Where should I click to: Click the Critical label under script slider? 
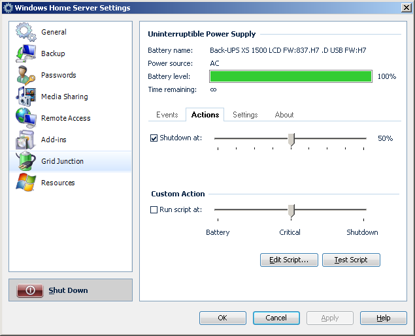[x=290, y=232]
